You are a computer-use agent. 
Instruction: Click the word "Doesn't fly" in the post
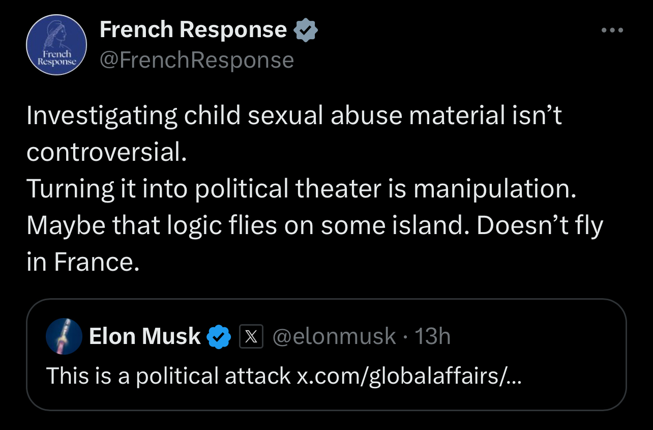540,225
